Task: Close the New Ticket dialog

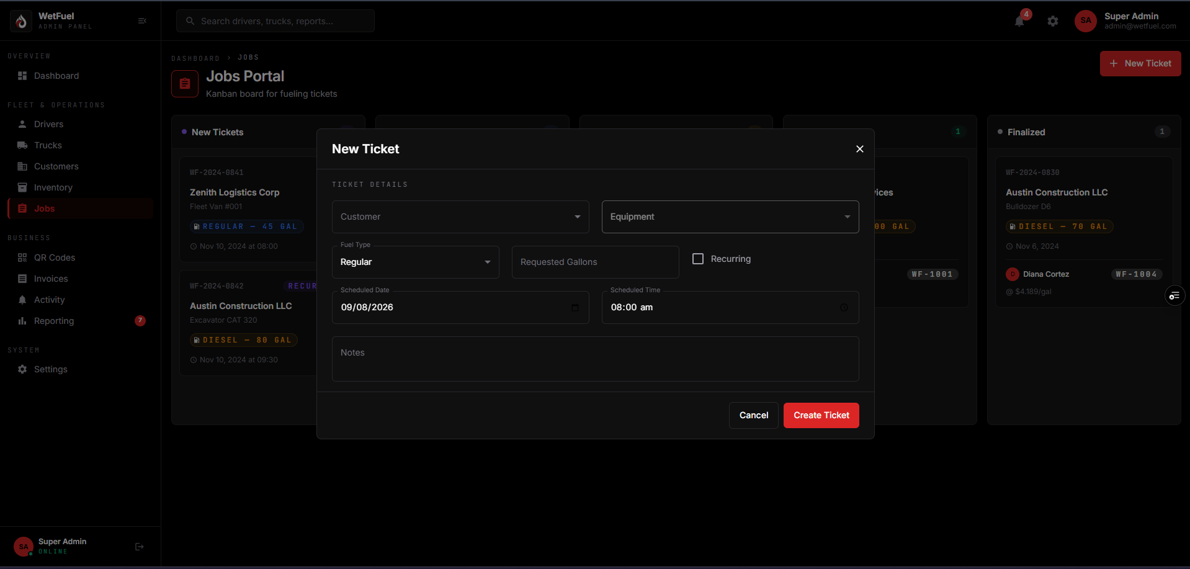Action: [x=860, y=149]
